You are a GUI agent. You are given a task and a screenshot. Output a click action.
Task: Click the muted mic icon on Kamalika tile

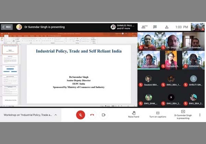[x=163, y=66]
